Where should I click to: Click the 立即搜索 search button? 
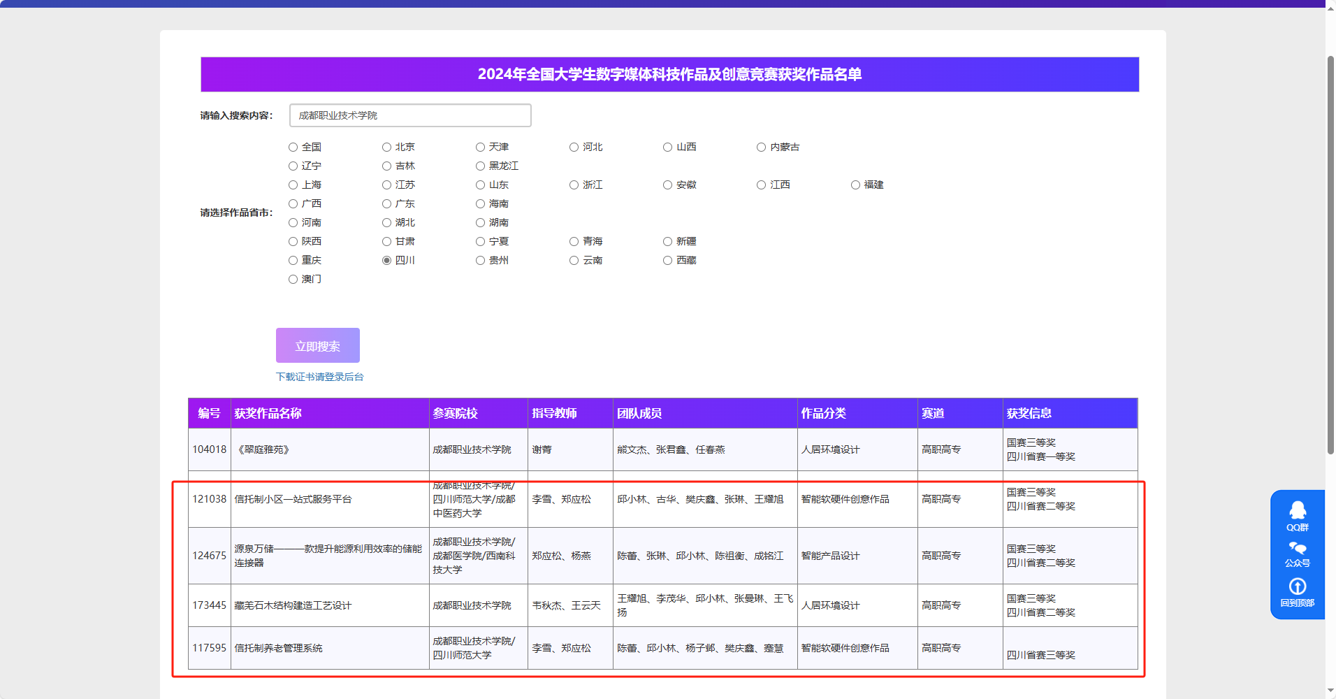[318, 345]
